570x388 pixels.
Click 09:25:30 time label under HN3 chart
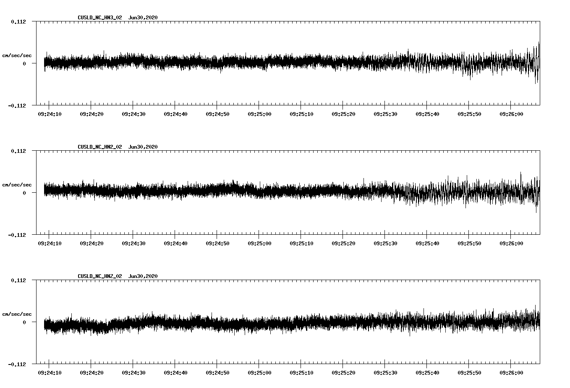(385, 114)
